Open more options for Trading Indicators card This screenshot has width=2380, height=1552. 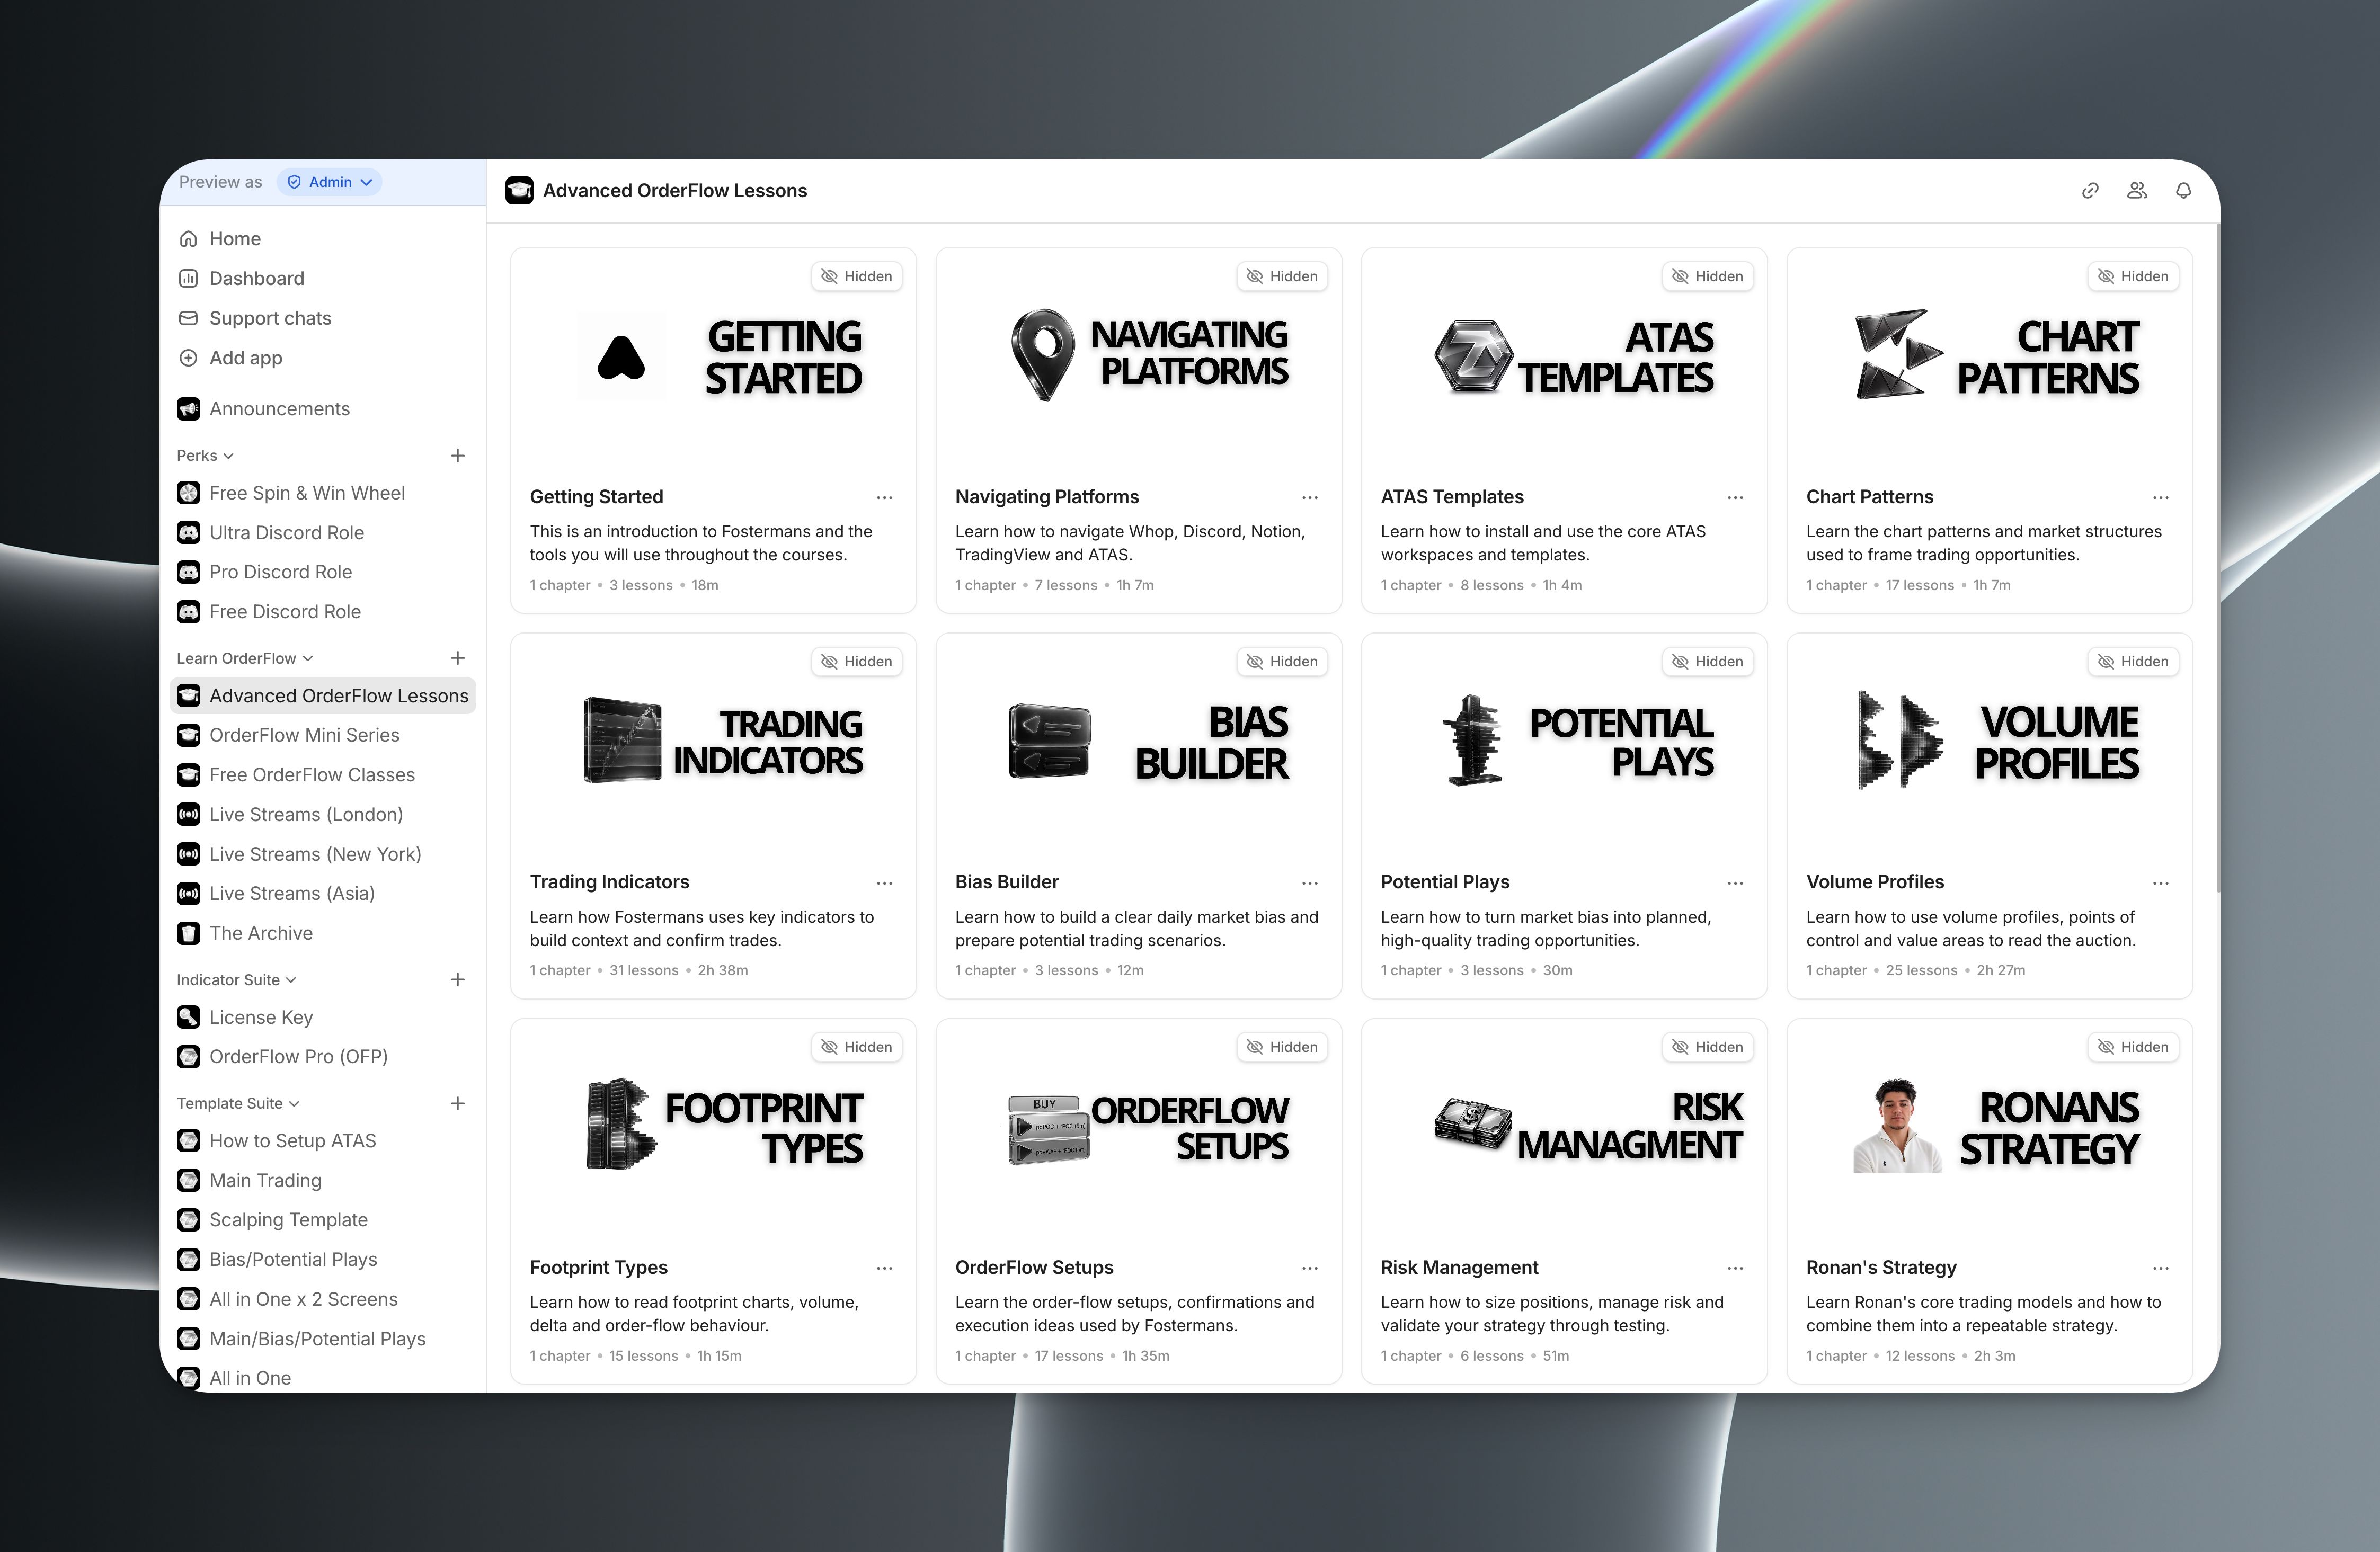point(885,883)
